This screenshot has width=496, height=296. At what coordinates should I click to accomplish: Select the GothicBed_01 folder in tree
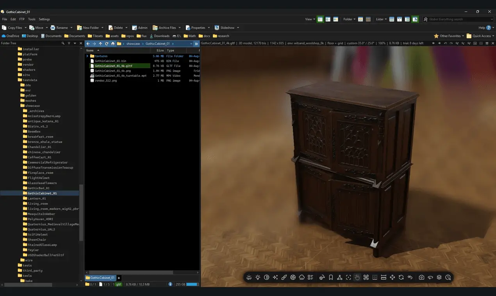coord(39,188)
